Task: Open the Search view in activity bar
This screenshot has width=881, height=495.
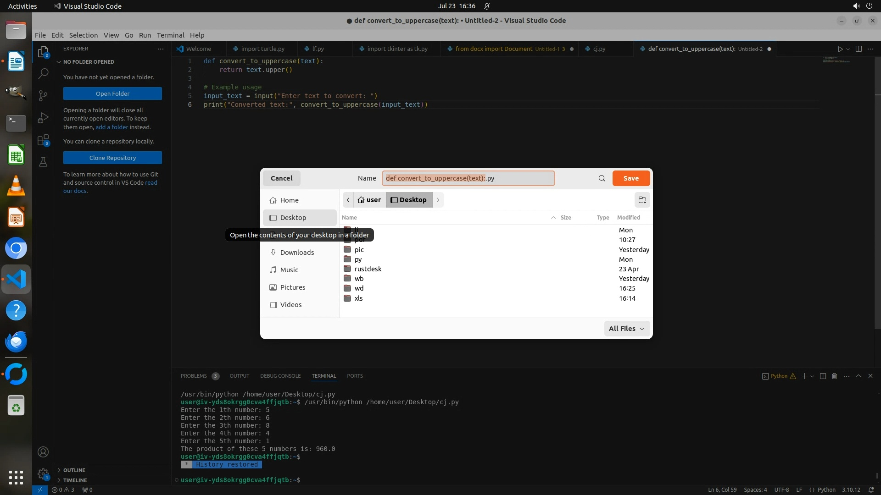Action: point(43,73)
